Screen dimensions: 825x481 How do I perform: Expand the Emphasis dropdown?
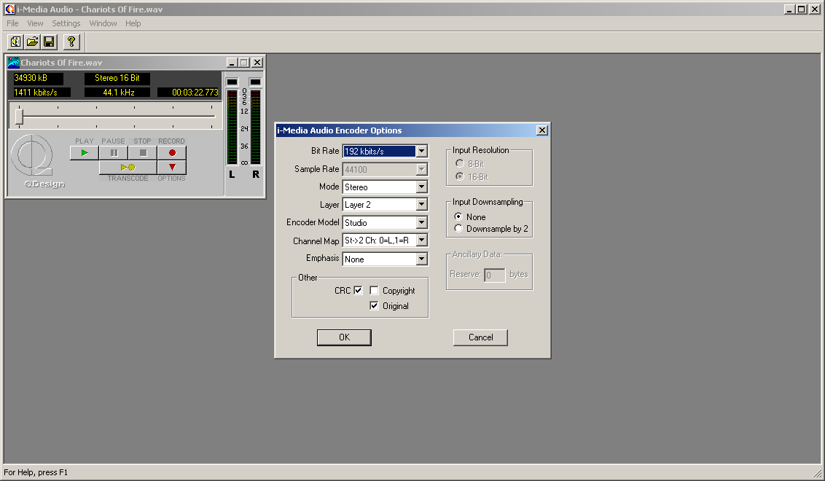click(421, 259)
